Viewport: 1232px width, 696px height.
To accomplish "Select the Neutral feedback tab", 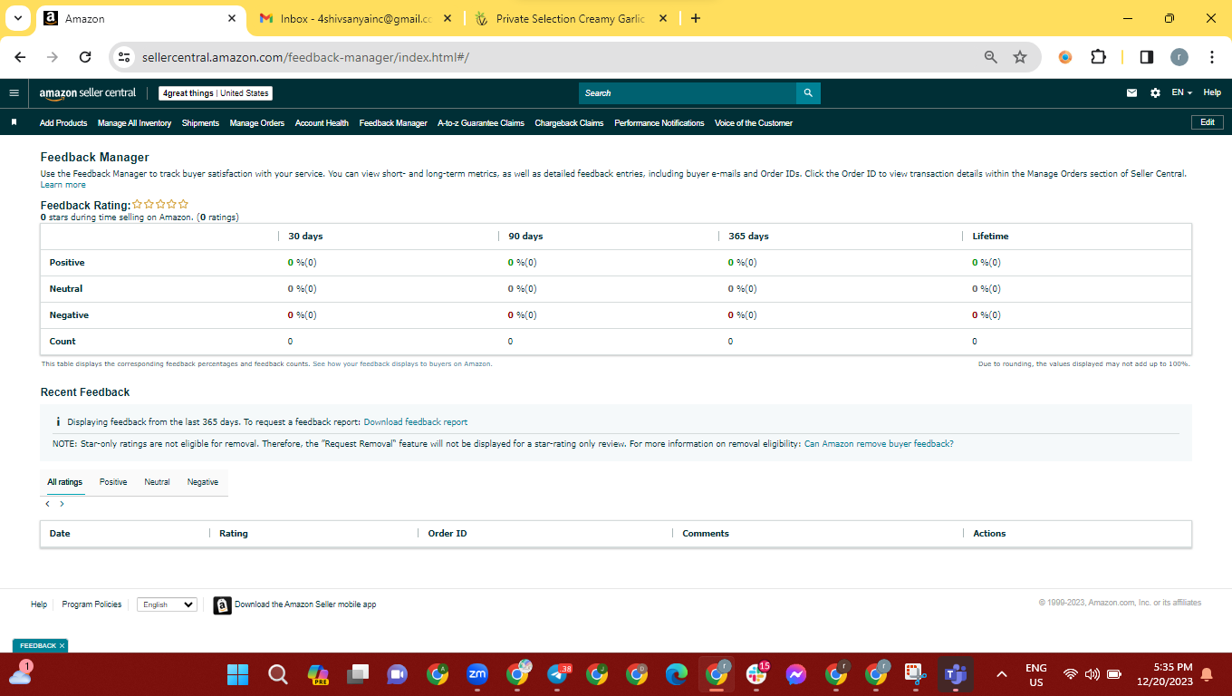I will (157, 482).
